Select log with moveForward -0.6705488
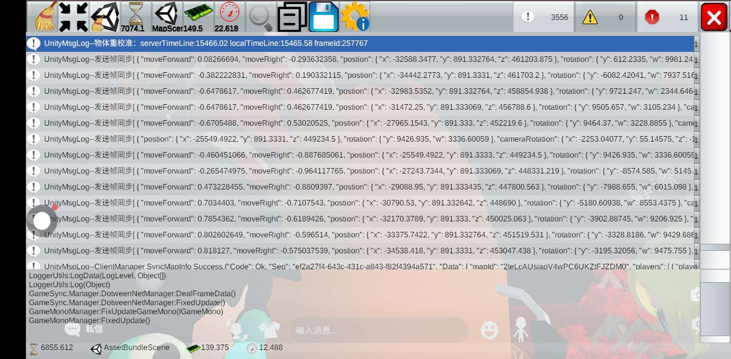The width and height of the screenshot is (731, 359). pos(360,123)
